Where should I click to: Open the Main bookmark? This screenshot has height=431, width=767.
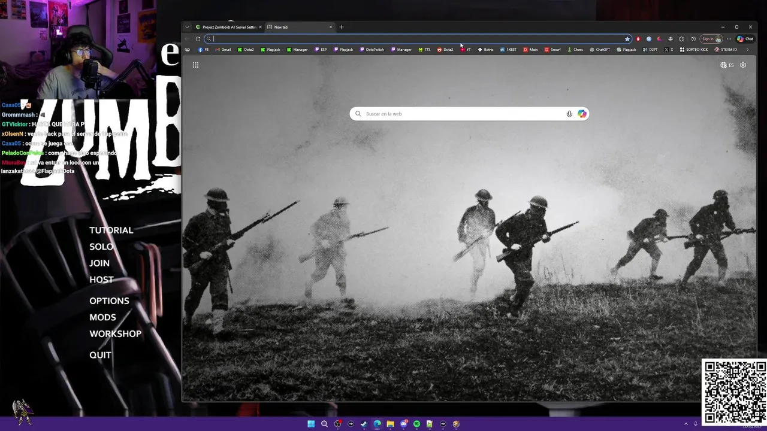(530, 50)
